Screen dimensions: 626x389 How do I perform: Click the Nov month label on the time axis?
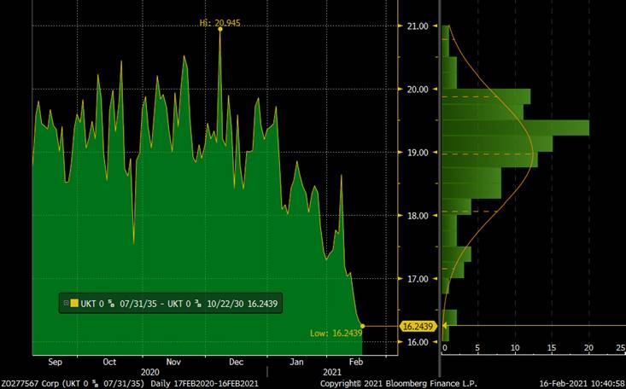coord(173,362)
